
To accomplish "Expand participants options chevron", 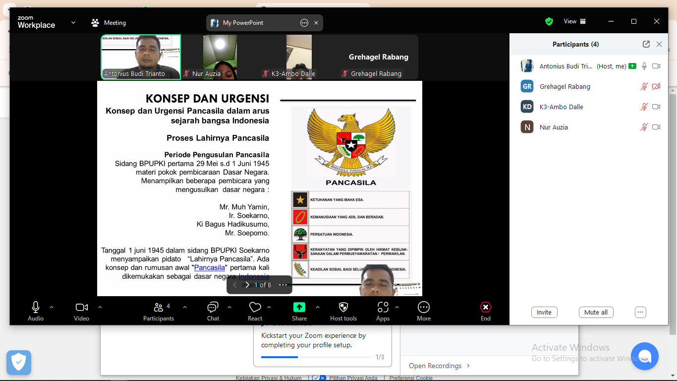I will [x=185, y=307].
